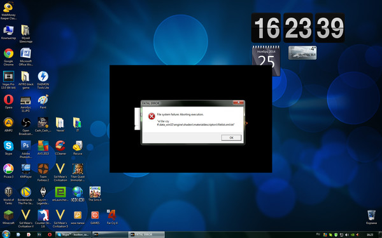The width and height of the screenshot is (382, 238).
Task: Open the Recycle Bin (Корзина)
Action: click(371, 217)
